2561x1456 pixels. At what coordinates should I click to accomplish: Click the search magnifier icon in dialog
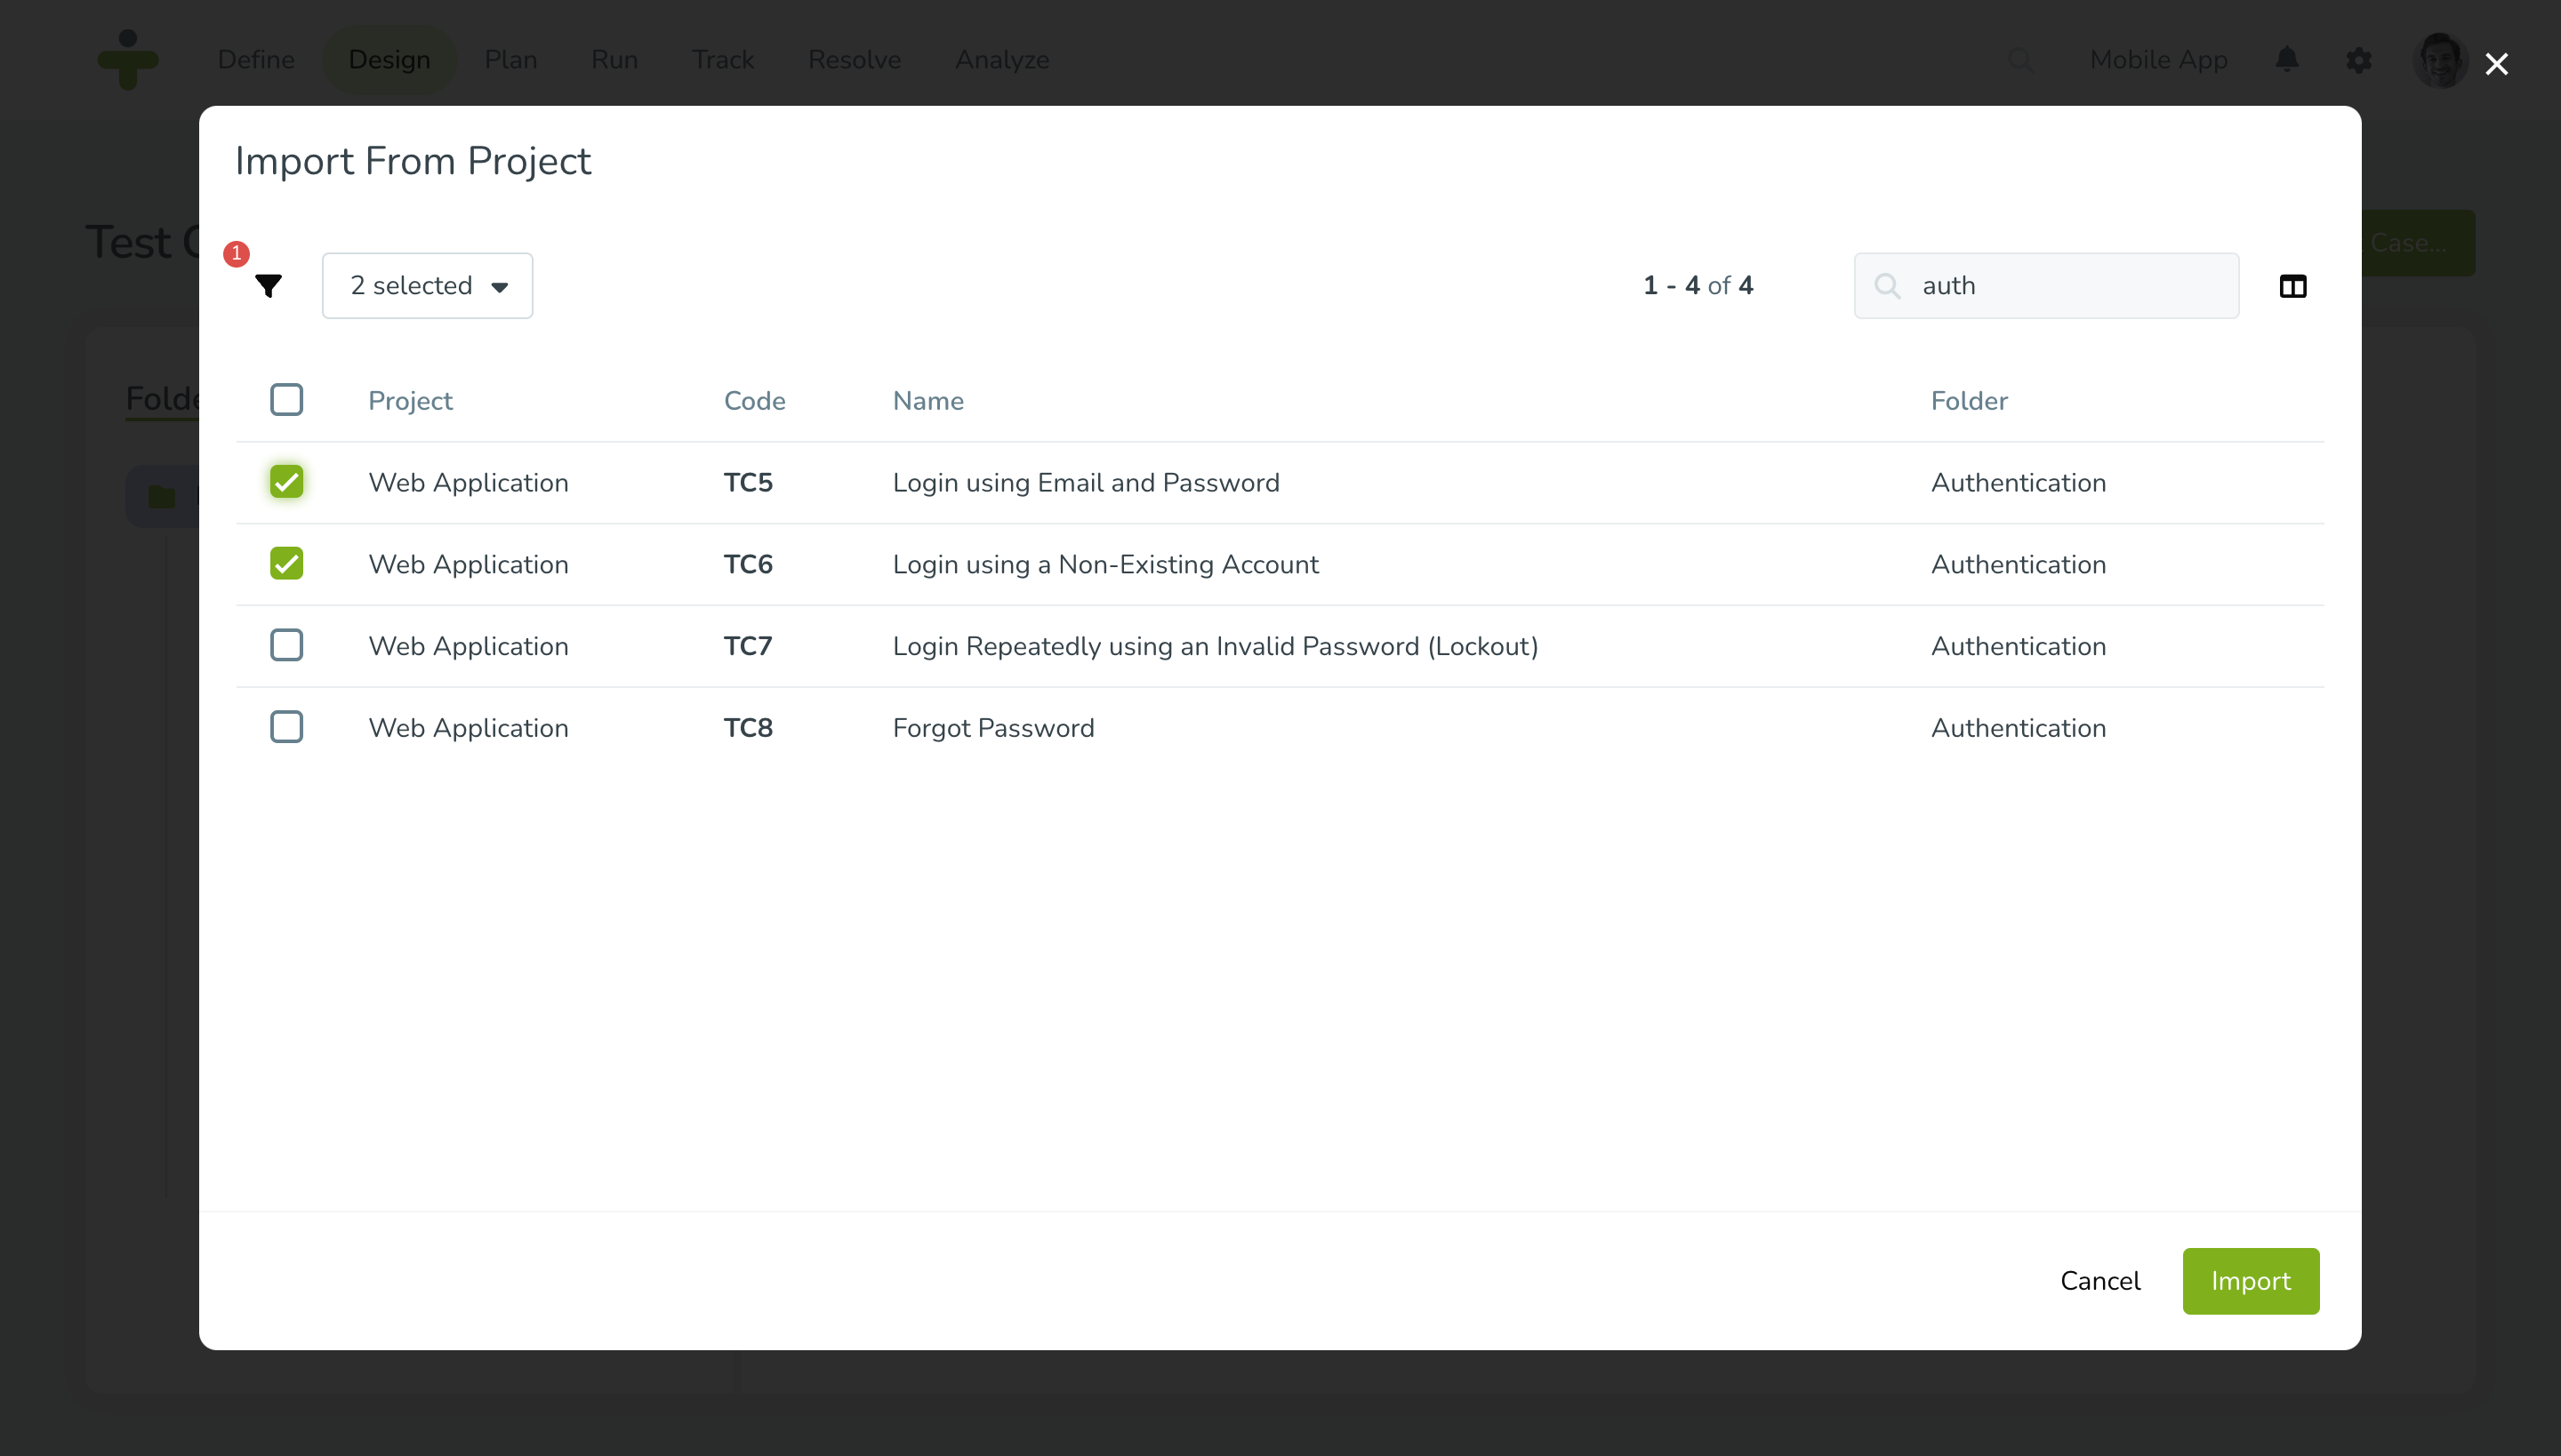[x=1887, y=286]
